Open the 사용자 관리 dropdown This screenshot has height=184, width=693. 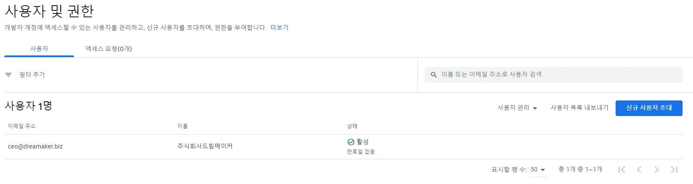517,108
